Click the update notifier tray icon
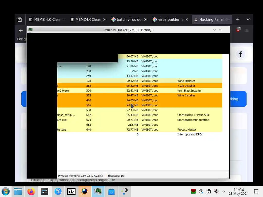Viewport: 263px width, 197px height. (x=201, y=191)
